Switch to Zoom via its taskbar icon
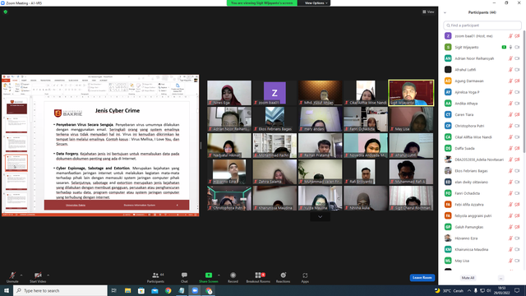This screenshot has width=526, height=296. click(x=195, y=290)
